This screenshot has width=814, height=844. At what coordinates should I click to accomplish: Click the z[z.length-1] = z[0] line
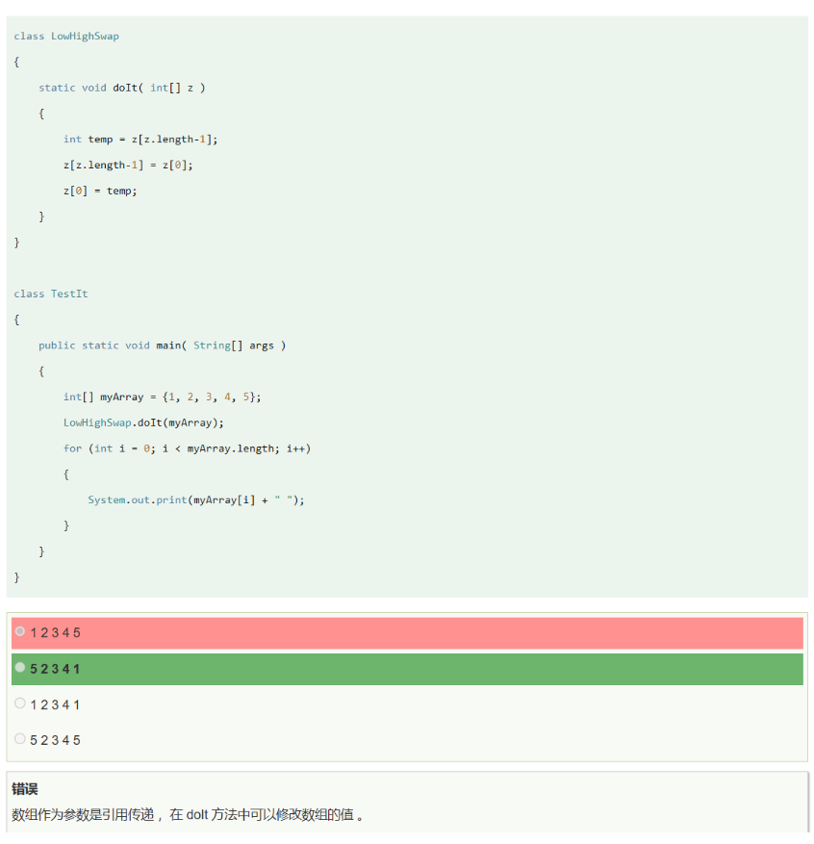(x=128, y=165)
